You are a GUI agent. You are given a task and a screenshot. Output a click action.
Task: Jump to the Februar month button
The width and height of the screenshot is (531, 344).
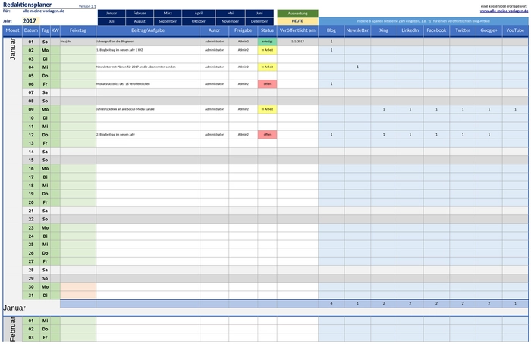(140, 13)
